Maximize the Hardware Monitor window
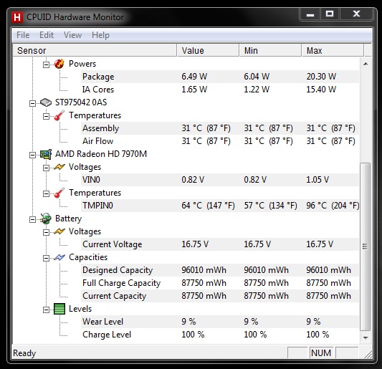 click(x=330, y=14)
